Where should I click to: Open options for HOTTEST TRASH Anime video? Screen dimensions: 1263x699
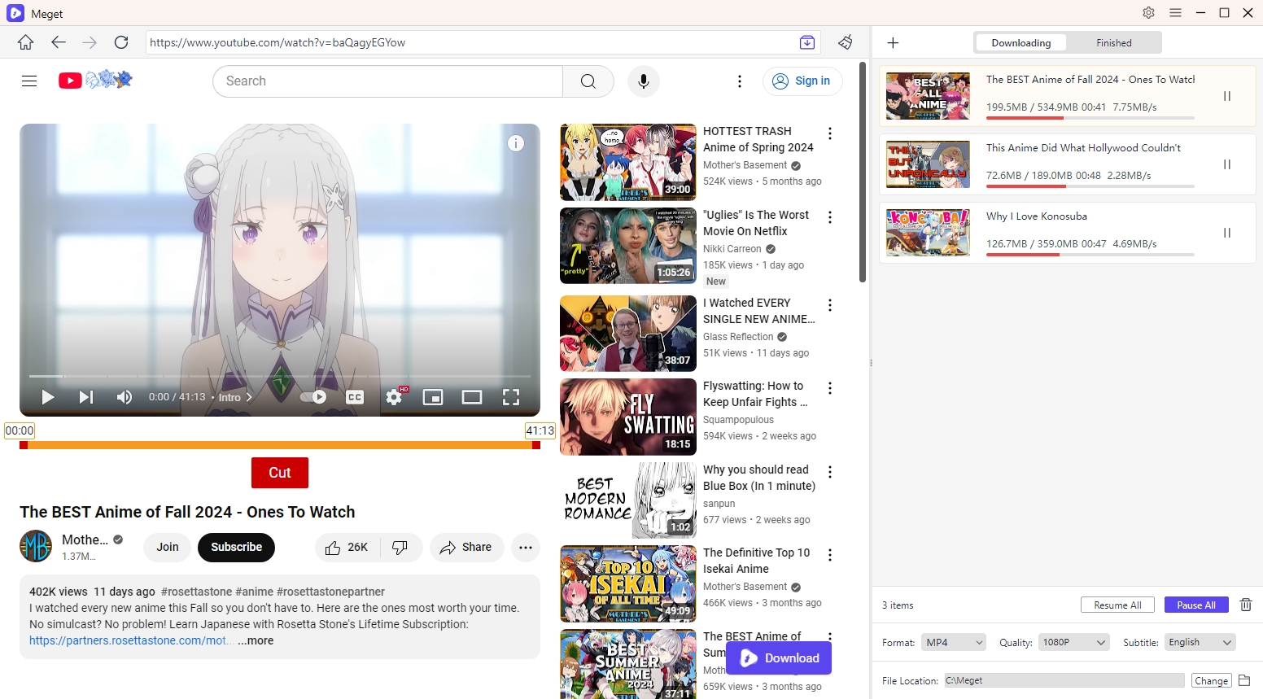pos(830,133)
